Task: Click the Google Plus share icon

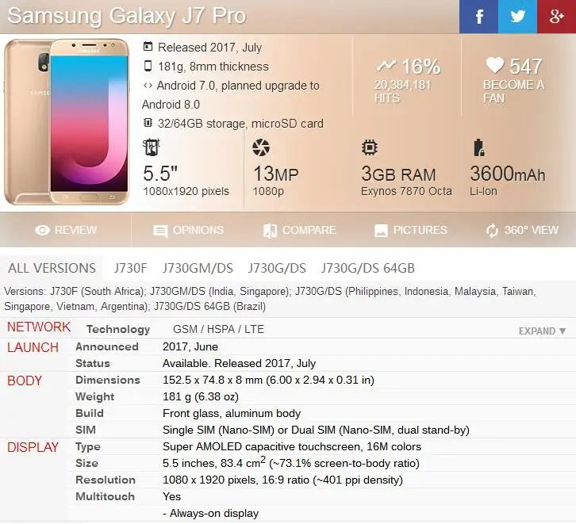Action: pyautogui.click(x=556, y=17)
